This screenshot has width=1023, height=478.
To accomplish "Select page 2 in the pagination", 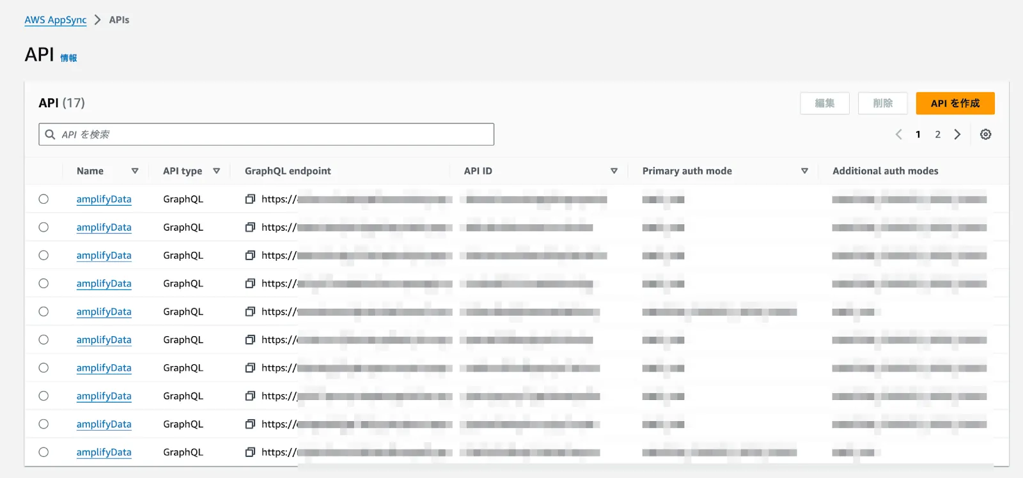I will click(x=938, y=134).
